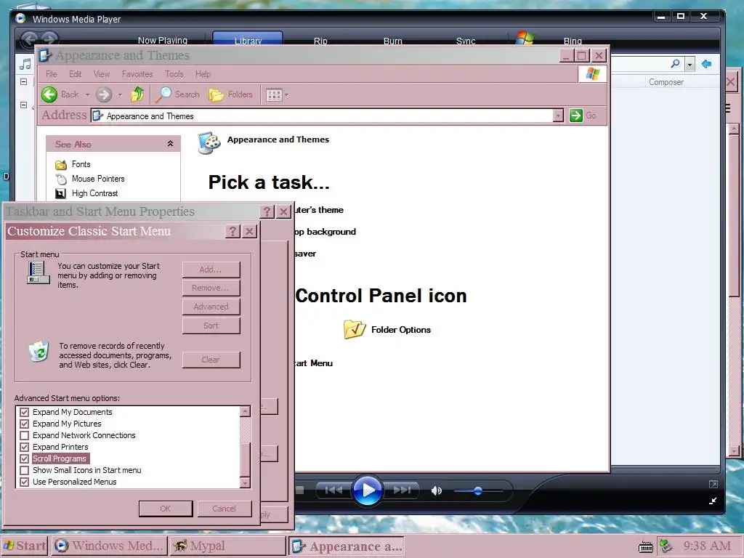Screen dimensions: 744x558
Task: Stop playback in Media Player
Action: click(x=300, y=490)
